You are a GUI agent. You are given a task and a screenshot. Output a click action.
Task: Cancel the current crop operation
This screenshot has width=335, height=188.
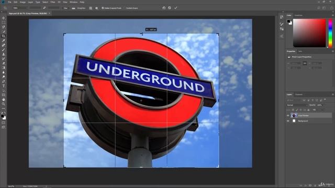[x=170, y=8]
